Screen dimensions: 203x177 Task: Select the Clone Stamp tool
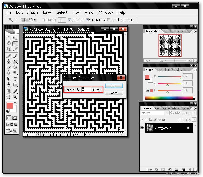tap(9, 61)
